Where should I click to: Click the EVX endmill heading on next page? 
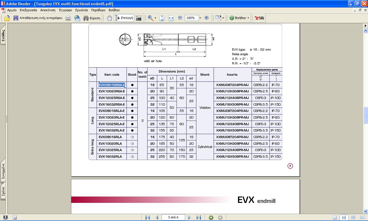click(x=256, y=200)
